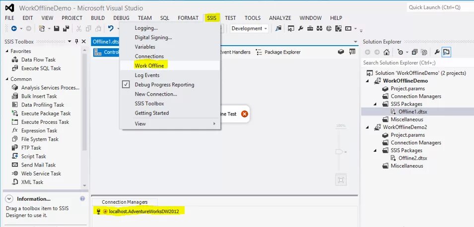Click the New Project toolbar icon

(42, 28)
